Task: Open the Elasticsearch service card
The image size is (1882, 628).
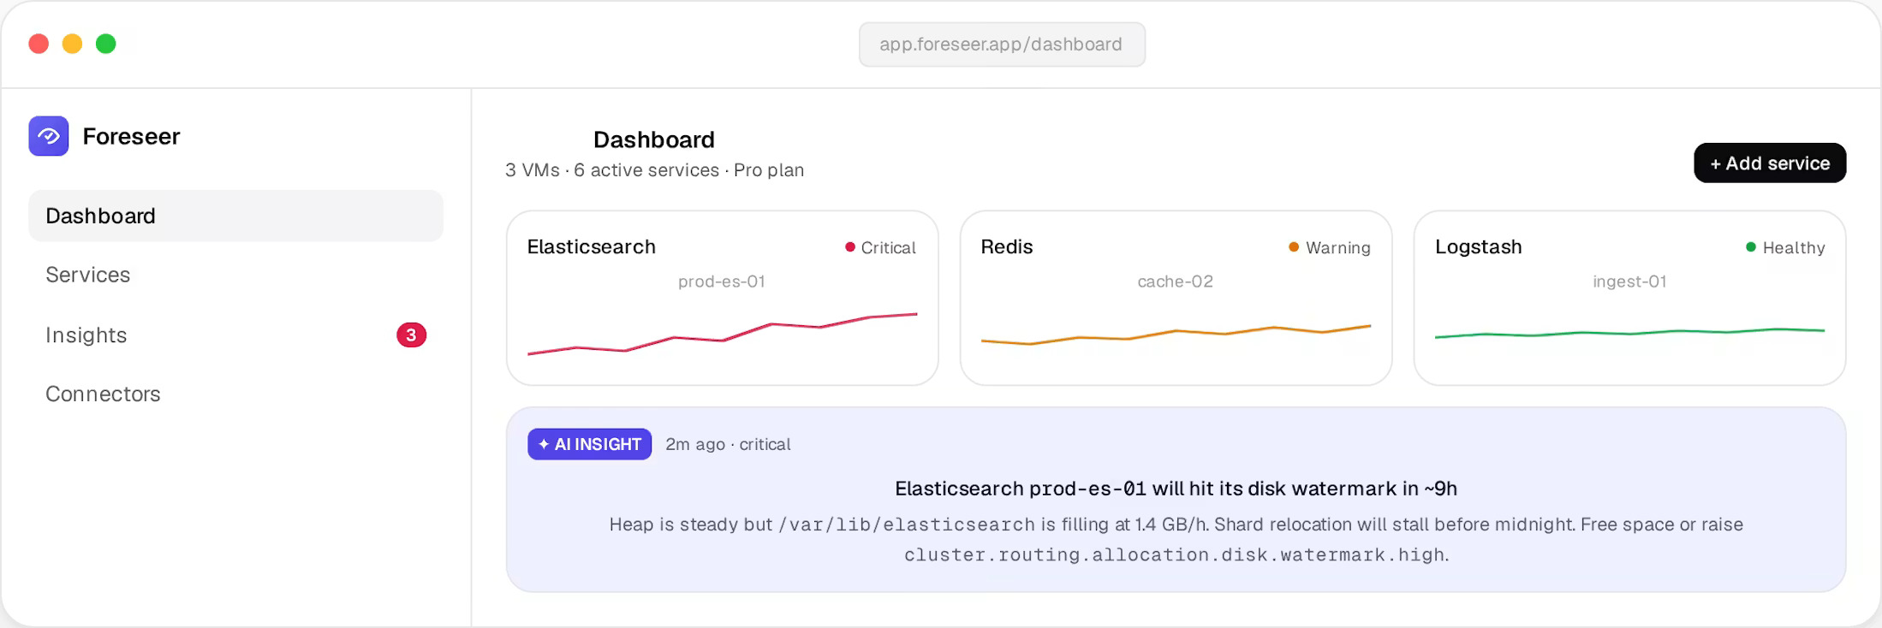Action: (x=722, y=298)
